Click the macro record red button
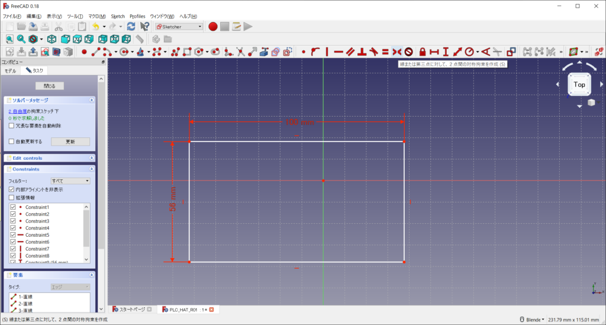The height and width of the screenshot is (325, 606). 212,27
